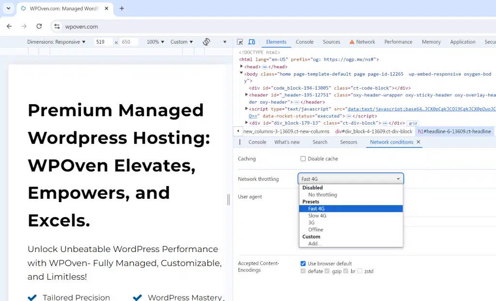Screen dimensions: 496x301
Task: Enable the Disable cache checkbox
Action: pyautogui.click(x=303, y=159)
